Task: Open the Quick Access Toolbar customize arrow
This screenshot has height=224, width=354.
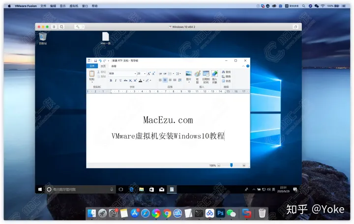Action: point(108,61)
